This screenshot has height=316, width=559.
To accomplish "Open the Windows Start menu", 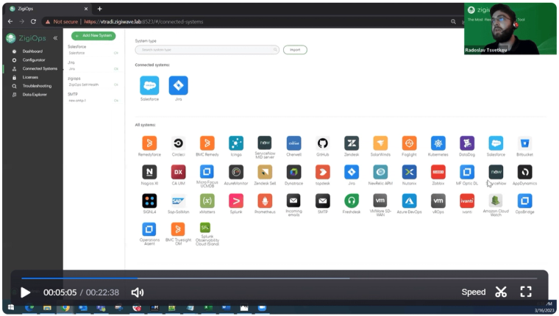I will (11, 307).
